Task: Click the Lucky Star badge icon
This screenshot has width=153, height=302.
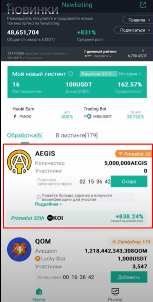Action: pyautogui.click(x=38, y=259)
